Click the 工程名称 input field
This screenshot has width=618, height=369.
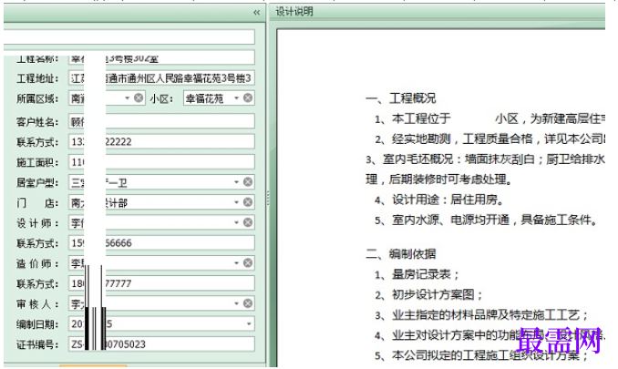click(x=161, y=58)
